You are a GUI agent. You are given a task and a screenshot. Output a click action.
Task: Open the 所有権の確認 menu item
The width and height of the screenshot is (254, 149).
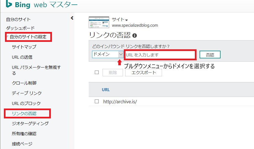tap(24, 134)
